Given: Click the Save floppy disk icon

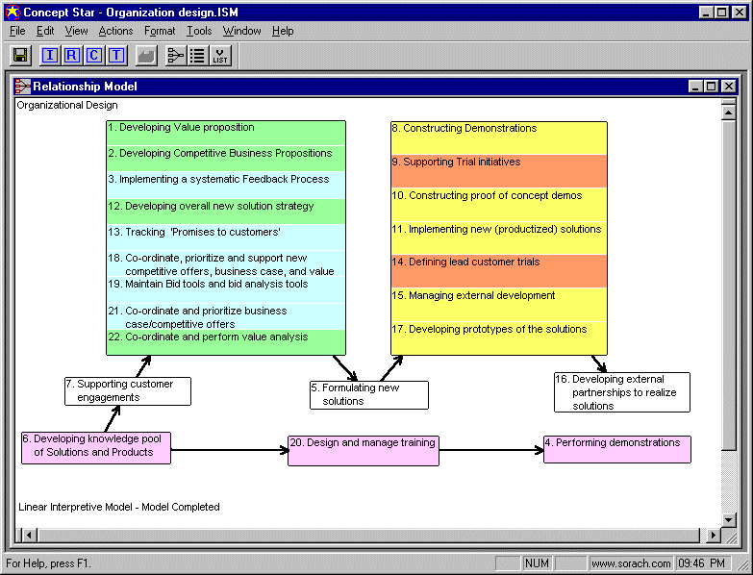Looking at the screenshot, I should [x=20, y=55].
